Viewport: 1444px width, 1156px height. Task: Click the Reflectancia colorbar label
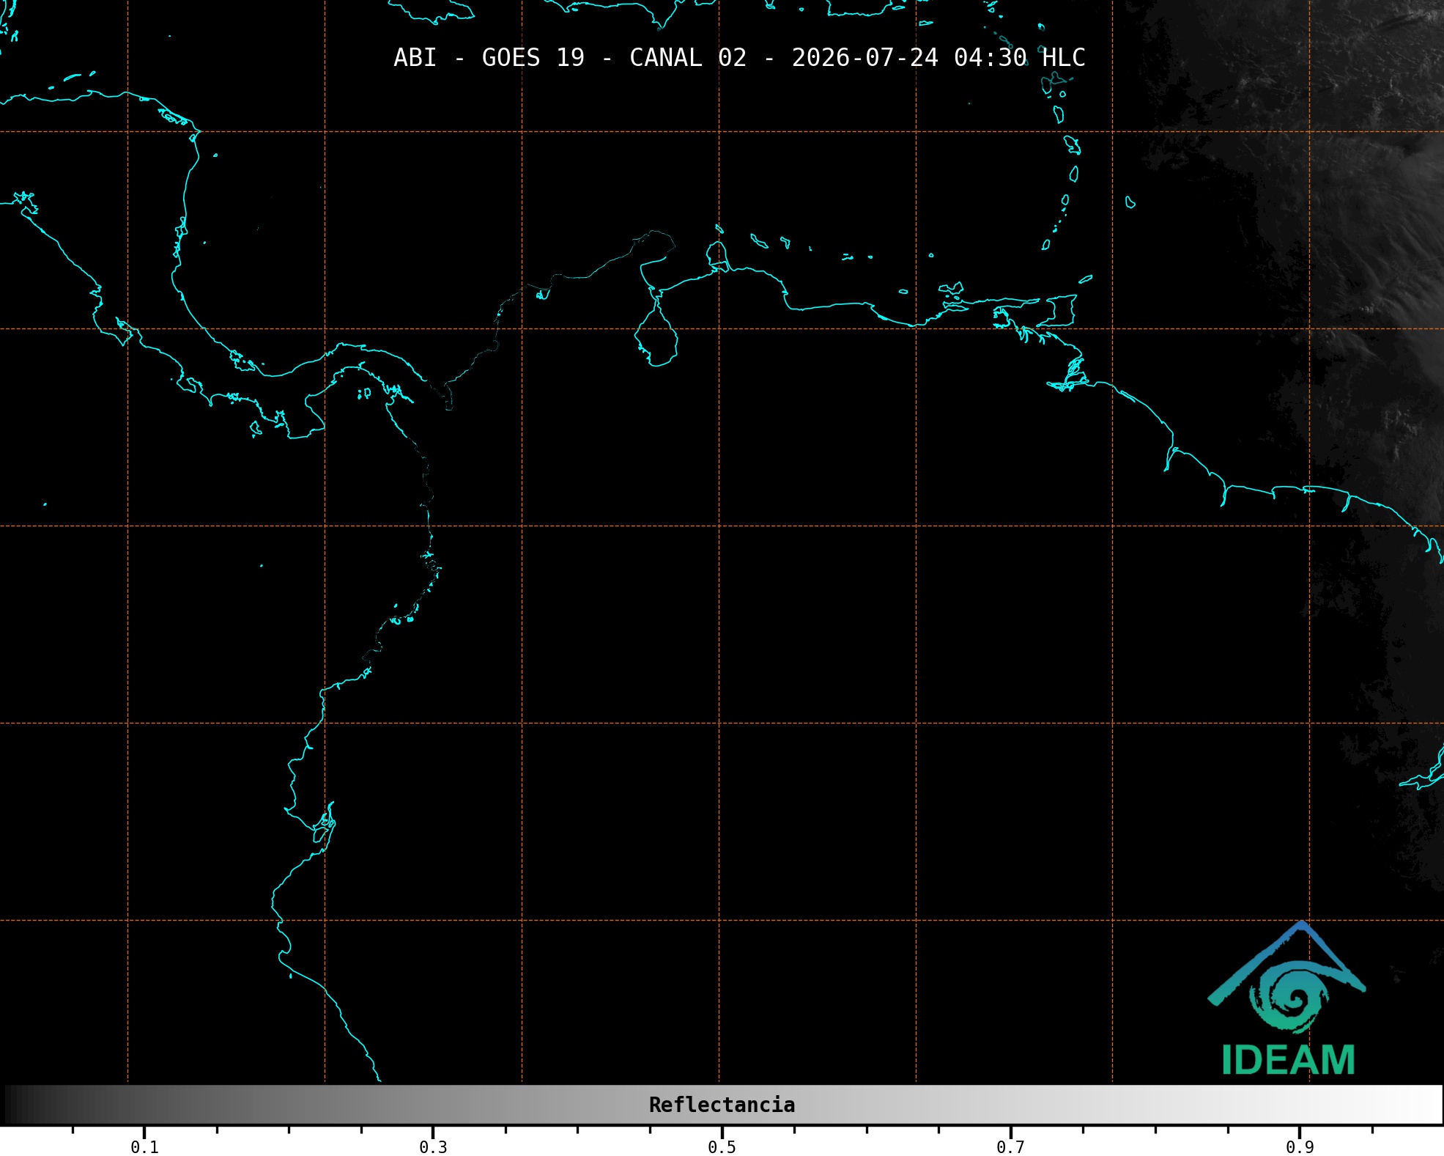point(722,1105)
